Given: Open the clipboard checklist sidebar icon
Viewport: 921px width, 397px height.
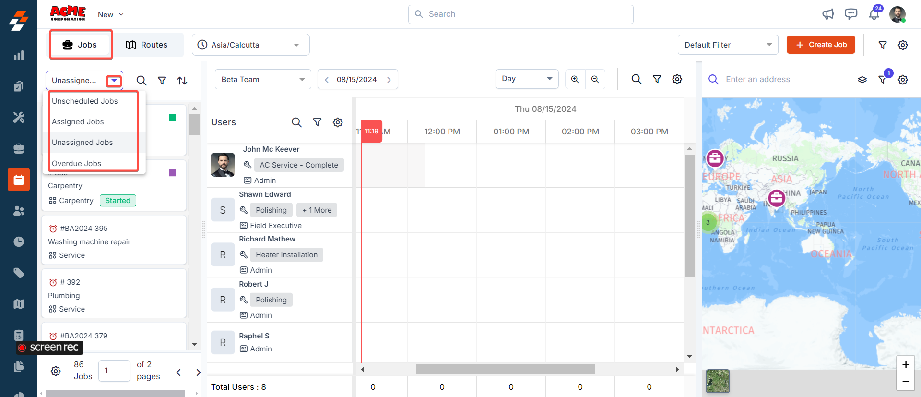Looking at the screenshot, I should tap(19, 86).
